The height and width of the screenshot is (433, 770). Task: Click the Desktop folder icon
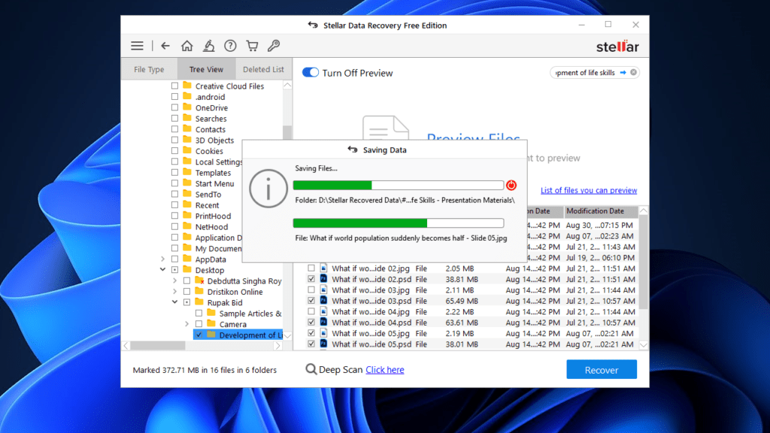click(x=187, y=270)
